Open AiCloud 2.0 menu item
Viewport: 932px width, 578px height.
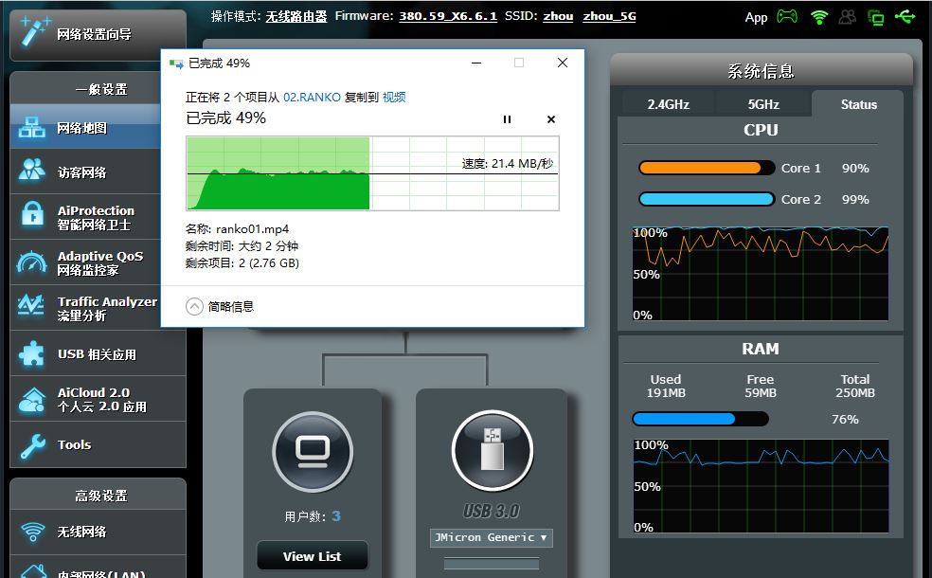[99, 399]
